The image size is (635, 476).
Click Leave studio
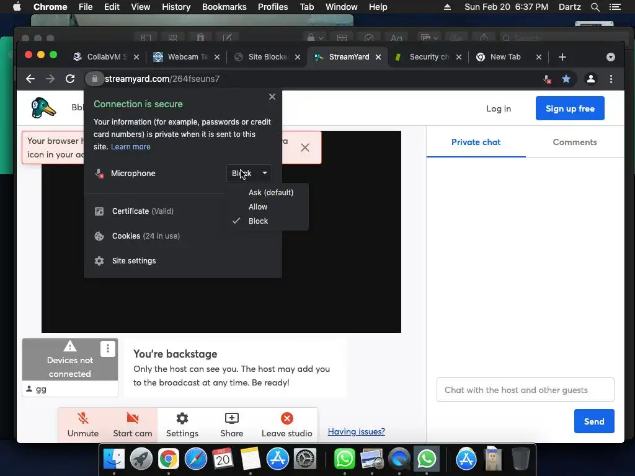[x=286, y=425]
